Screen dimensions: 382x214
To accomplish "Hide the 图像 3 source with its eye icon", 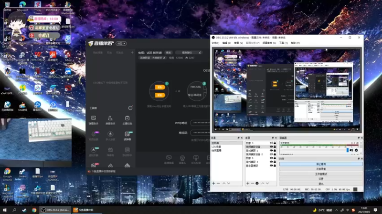I will (271, 143).
